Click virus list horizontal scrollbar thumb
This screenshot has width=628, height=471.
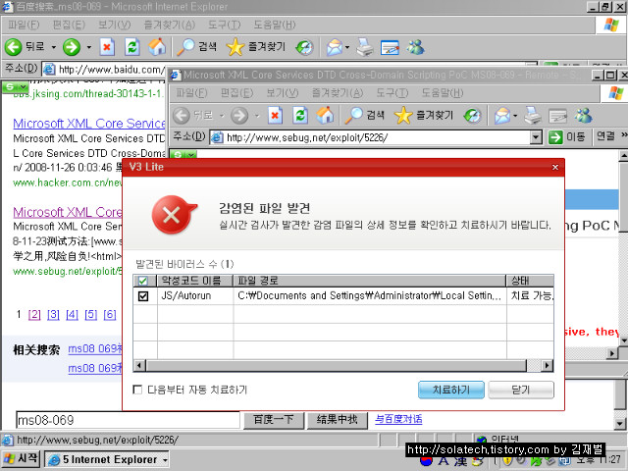coord(336,366)
